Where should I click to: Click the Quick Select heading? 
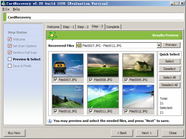(169, 54)
